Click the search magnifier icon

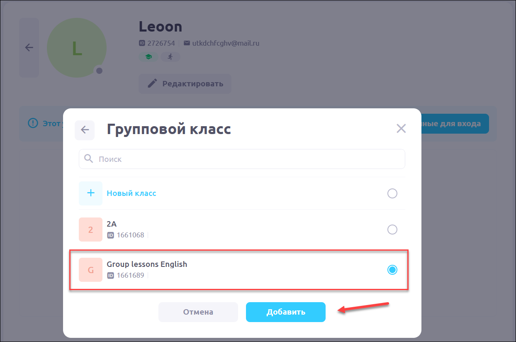(x=88, y=159)
